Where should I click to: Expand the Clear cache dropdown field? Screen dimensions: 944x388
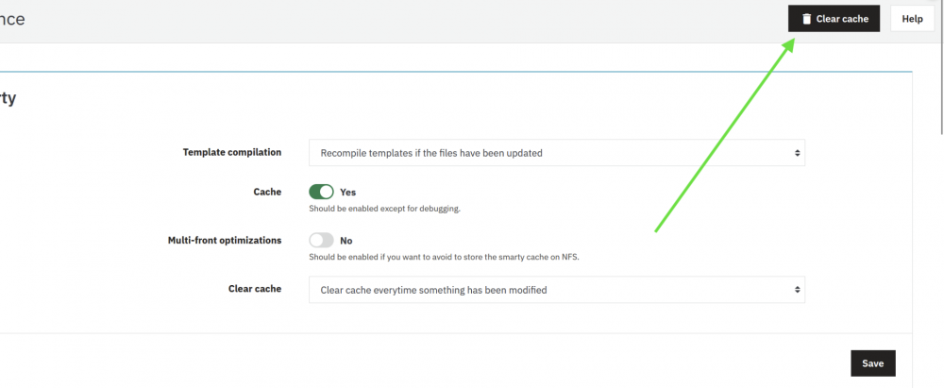(556, 290)
